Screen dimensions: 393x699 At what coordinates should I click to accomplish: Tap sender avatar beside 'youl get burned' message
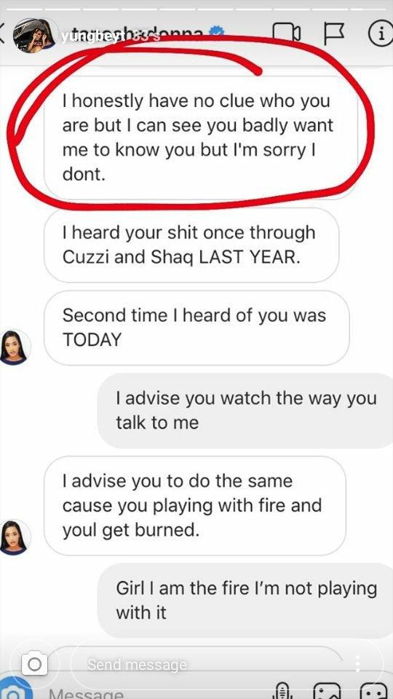(x=15, y=537)
